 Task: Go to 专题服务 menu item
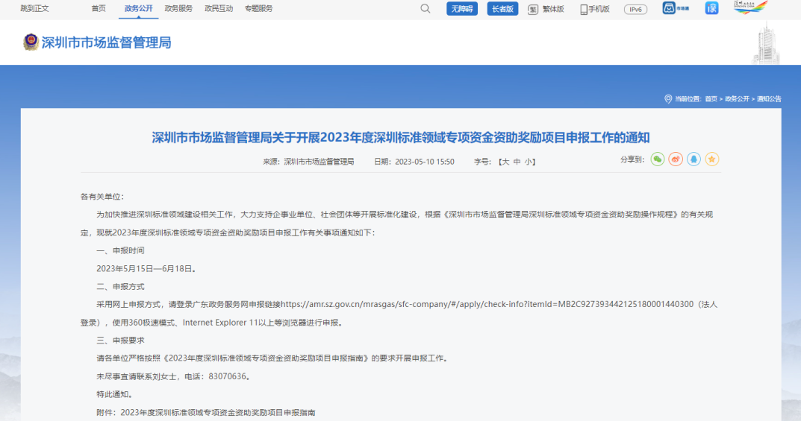[258, 9]
